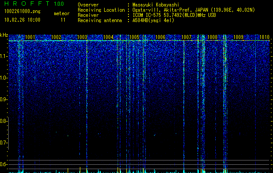Viewport: 273px width, 173px height.
Task: Click the Receiver label
Action: (x=88, y=15)
